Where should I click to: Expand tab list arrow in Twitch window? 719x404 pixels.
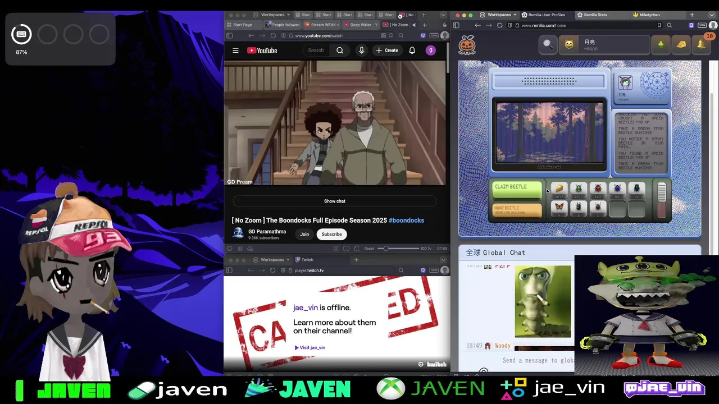pos(443,260)
